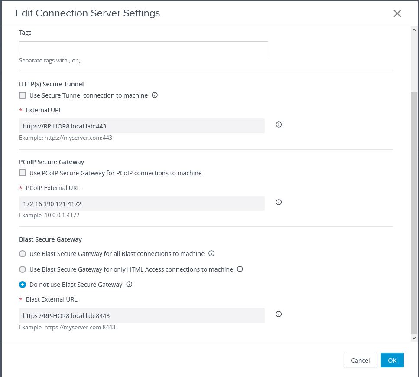Show info for HTML Access connections option
The image size is (419, 377).
pos(240,269)
